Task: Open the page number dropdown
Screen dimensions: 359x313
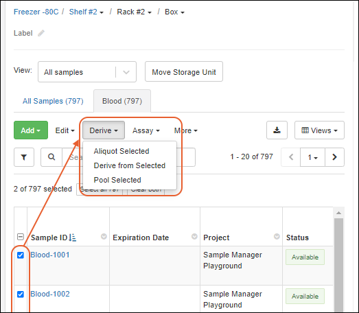Action: (312, 157)
